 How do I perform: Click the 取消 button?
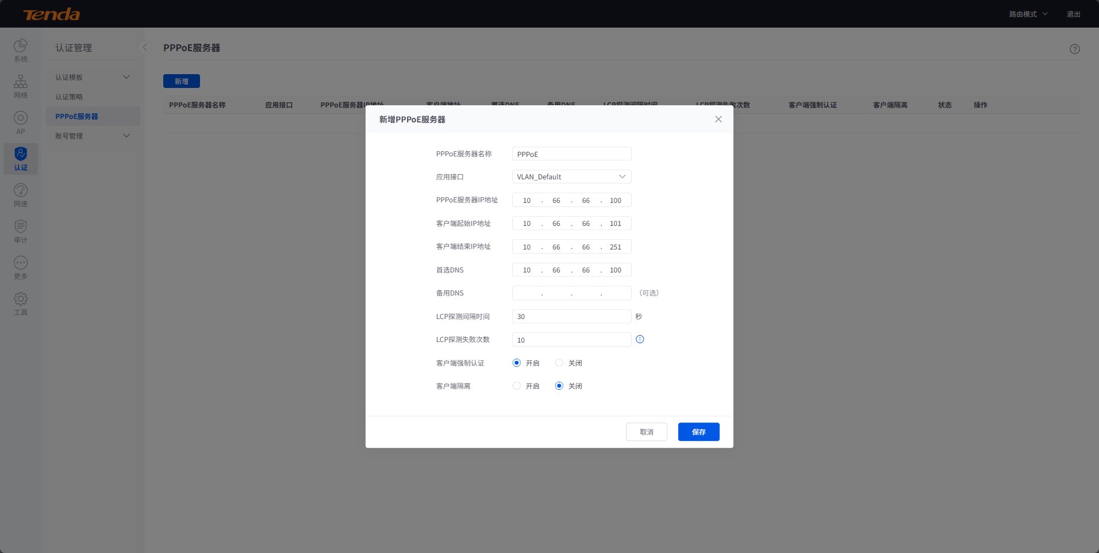[646, 432]
